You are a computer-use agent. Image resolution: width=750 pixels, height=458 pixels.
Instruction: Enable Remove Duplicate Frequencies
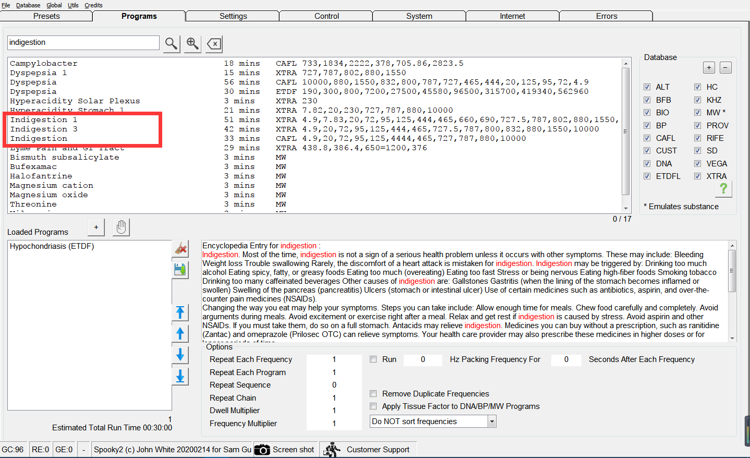373,394
